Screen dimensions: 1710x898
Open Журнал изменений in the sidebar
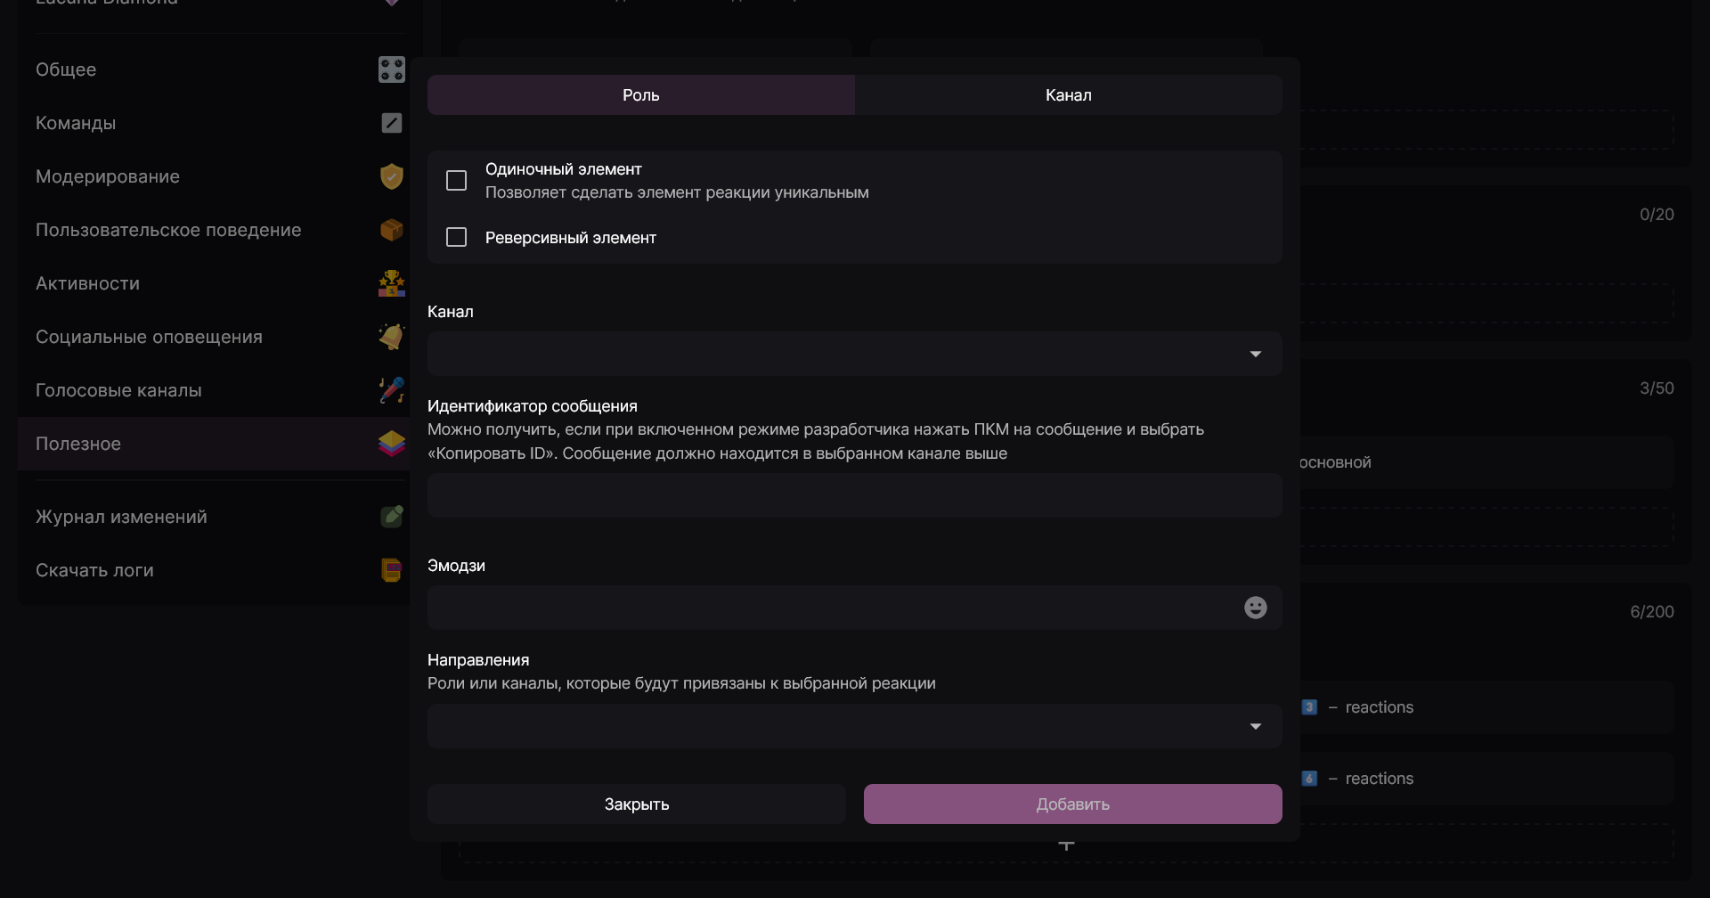[121, 517]
